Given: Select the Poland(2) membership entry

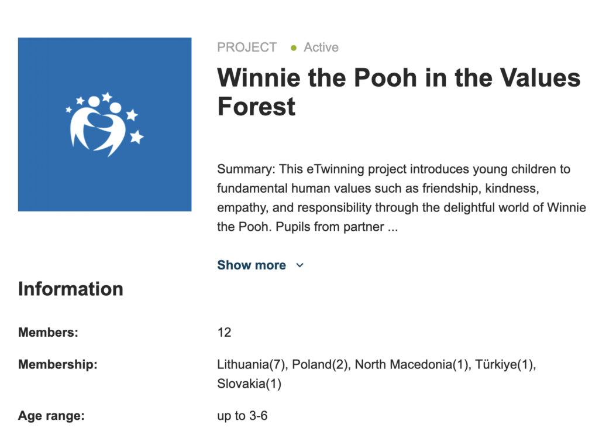Looking at the screenshot, I should 321,364.
